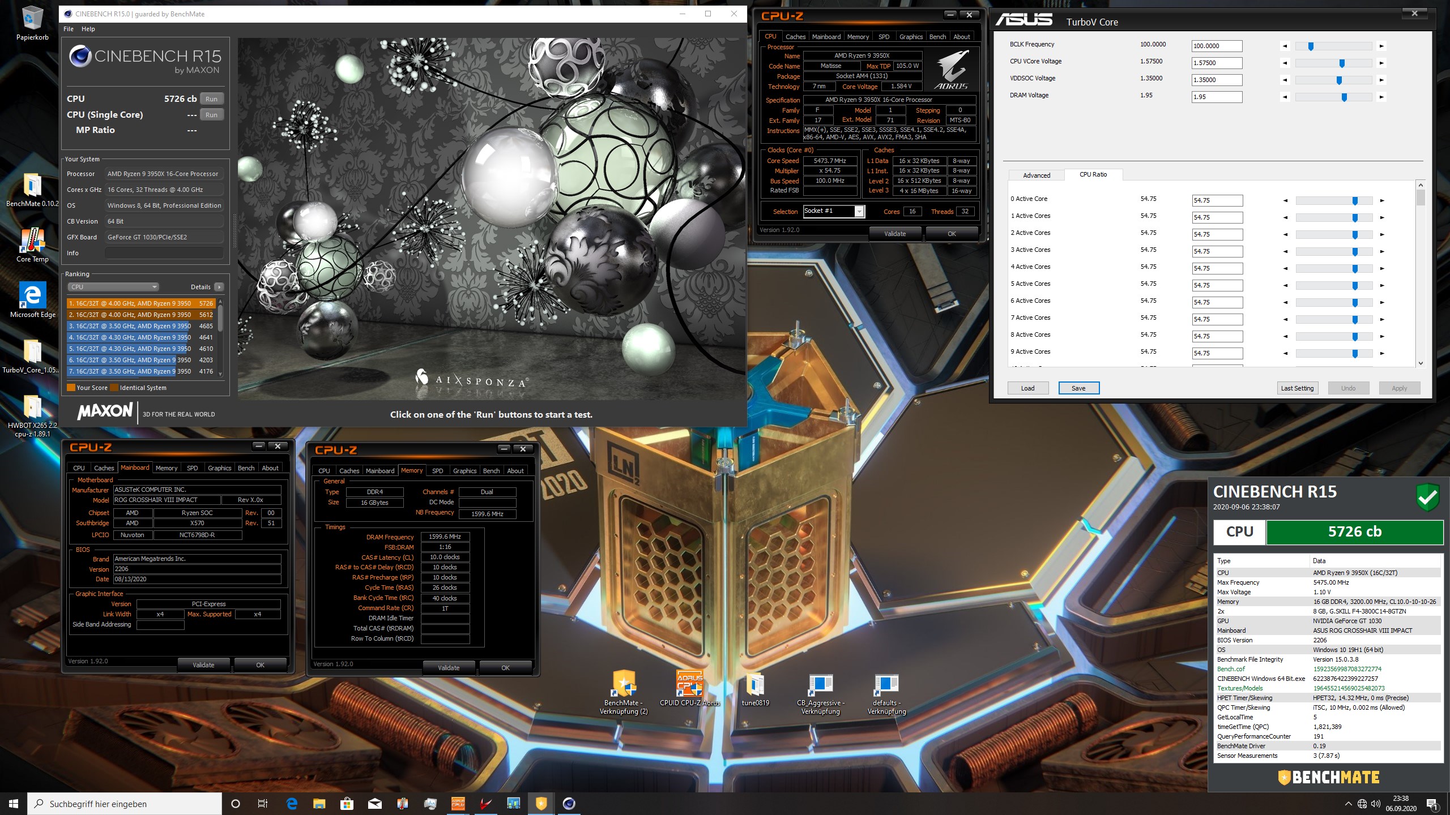
Task: Run the CPU benchmark in Cinebench
Action: coord(211,99)
